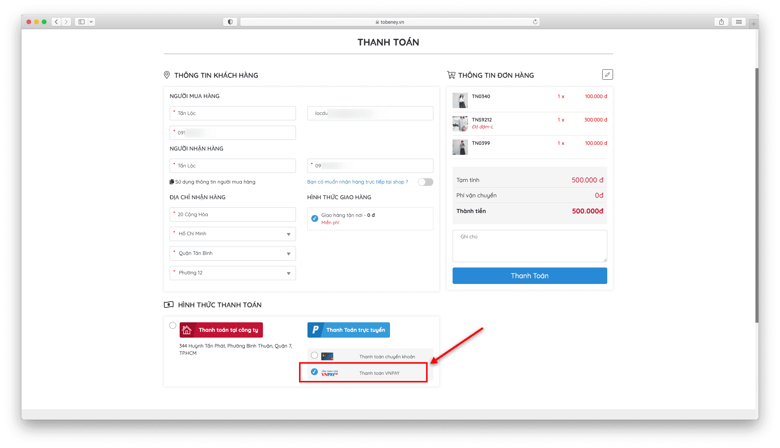Show Safari tab overview grid icon
780x448 pixels.
tap(739, 22)
